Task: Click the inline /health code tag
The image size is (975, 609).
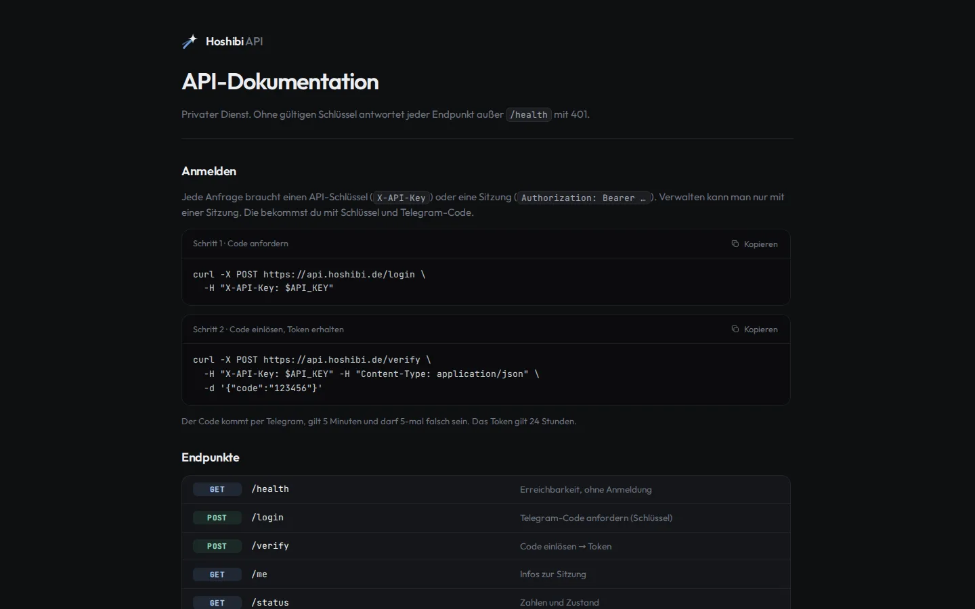Action: [529, 114]
